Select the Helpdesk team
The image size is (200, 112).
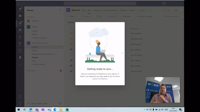click(35, 21)
